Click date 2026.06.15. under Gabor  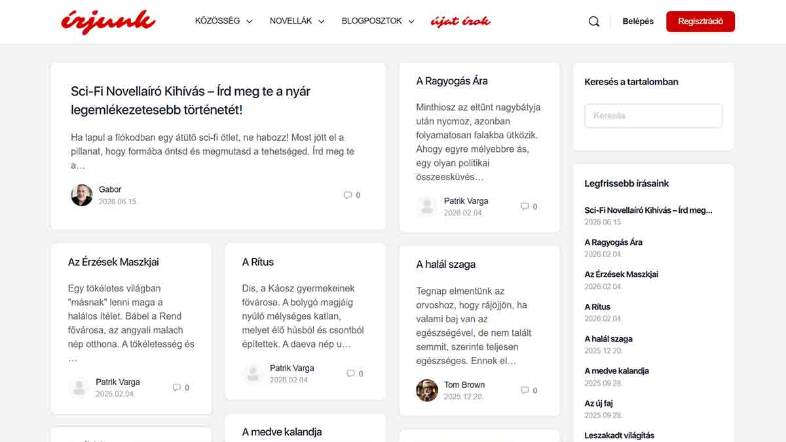118,202
